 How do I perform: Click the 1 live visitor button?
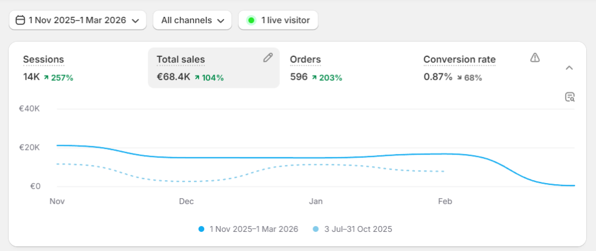[278, 20]
